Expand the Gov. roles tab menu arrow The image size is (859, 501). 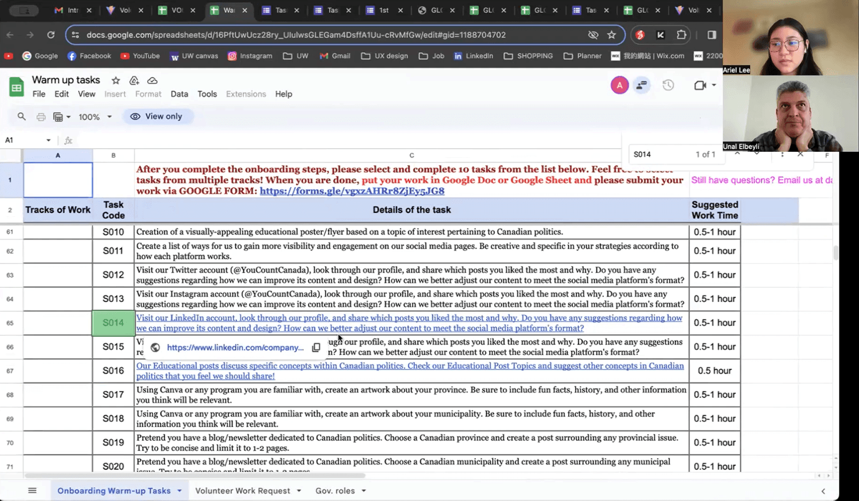pos(364,491)
